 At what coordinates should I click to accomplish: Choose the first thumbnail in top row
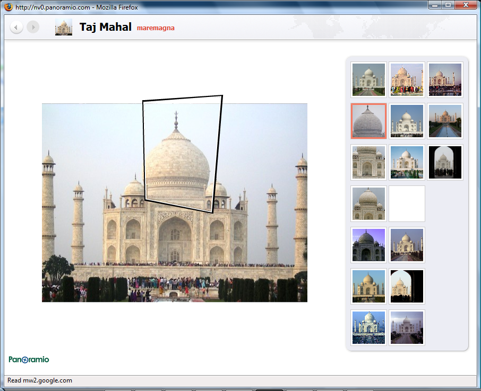[x=368, y=79]
